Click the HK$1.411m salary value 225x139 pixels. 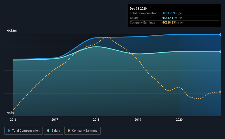pyautogui.click(x=169, y=18)
